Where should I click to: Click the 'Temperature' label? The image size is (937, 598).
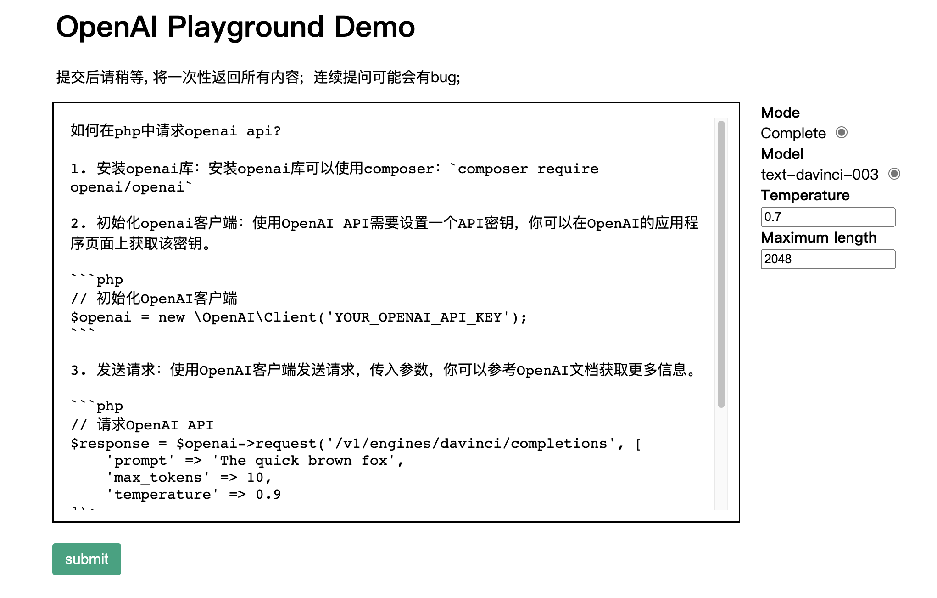coord(805,195)
